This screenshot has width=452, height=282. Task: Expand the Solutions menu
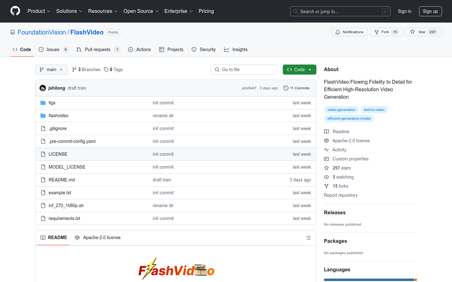(x=69, y=11)
